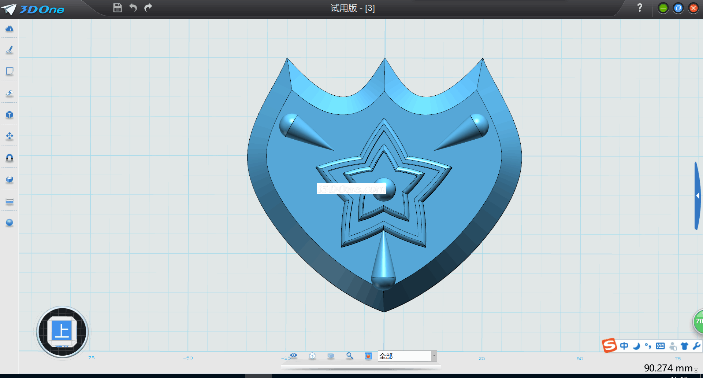The width and height of the screenshot is (703, 378).
Task: Click the magnet snap tool
Action: [x=10, y=158]
